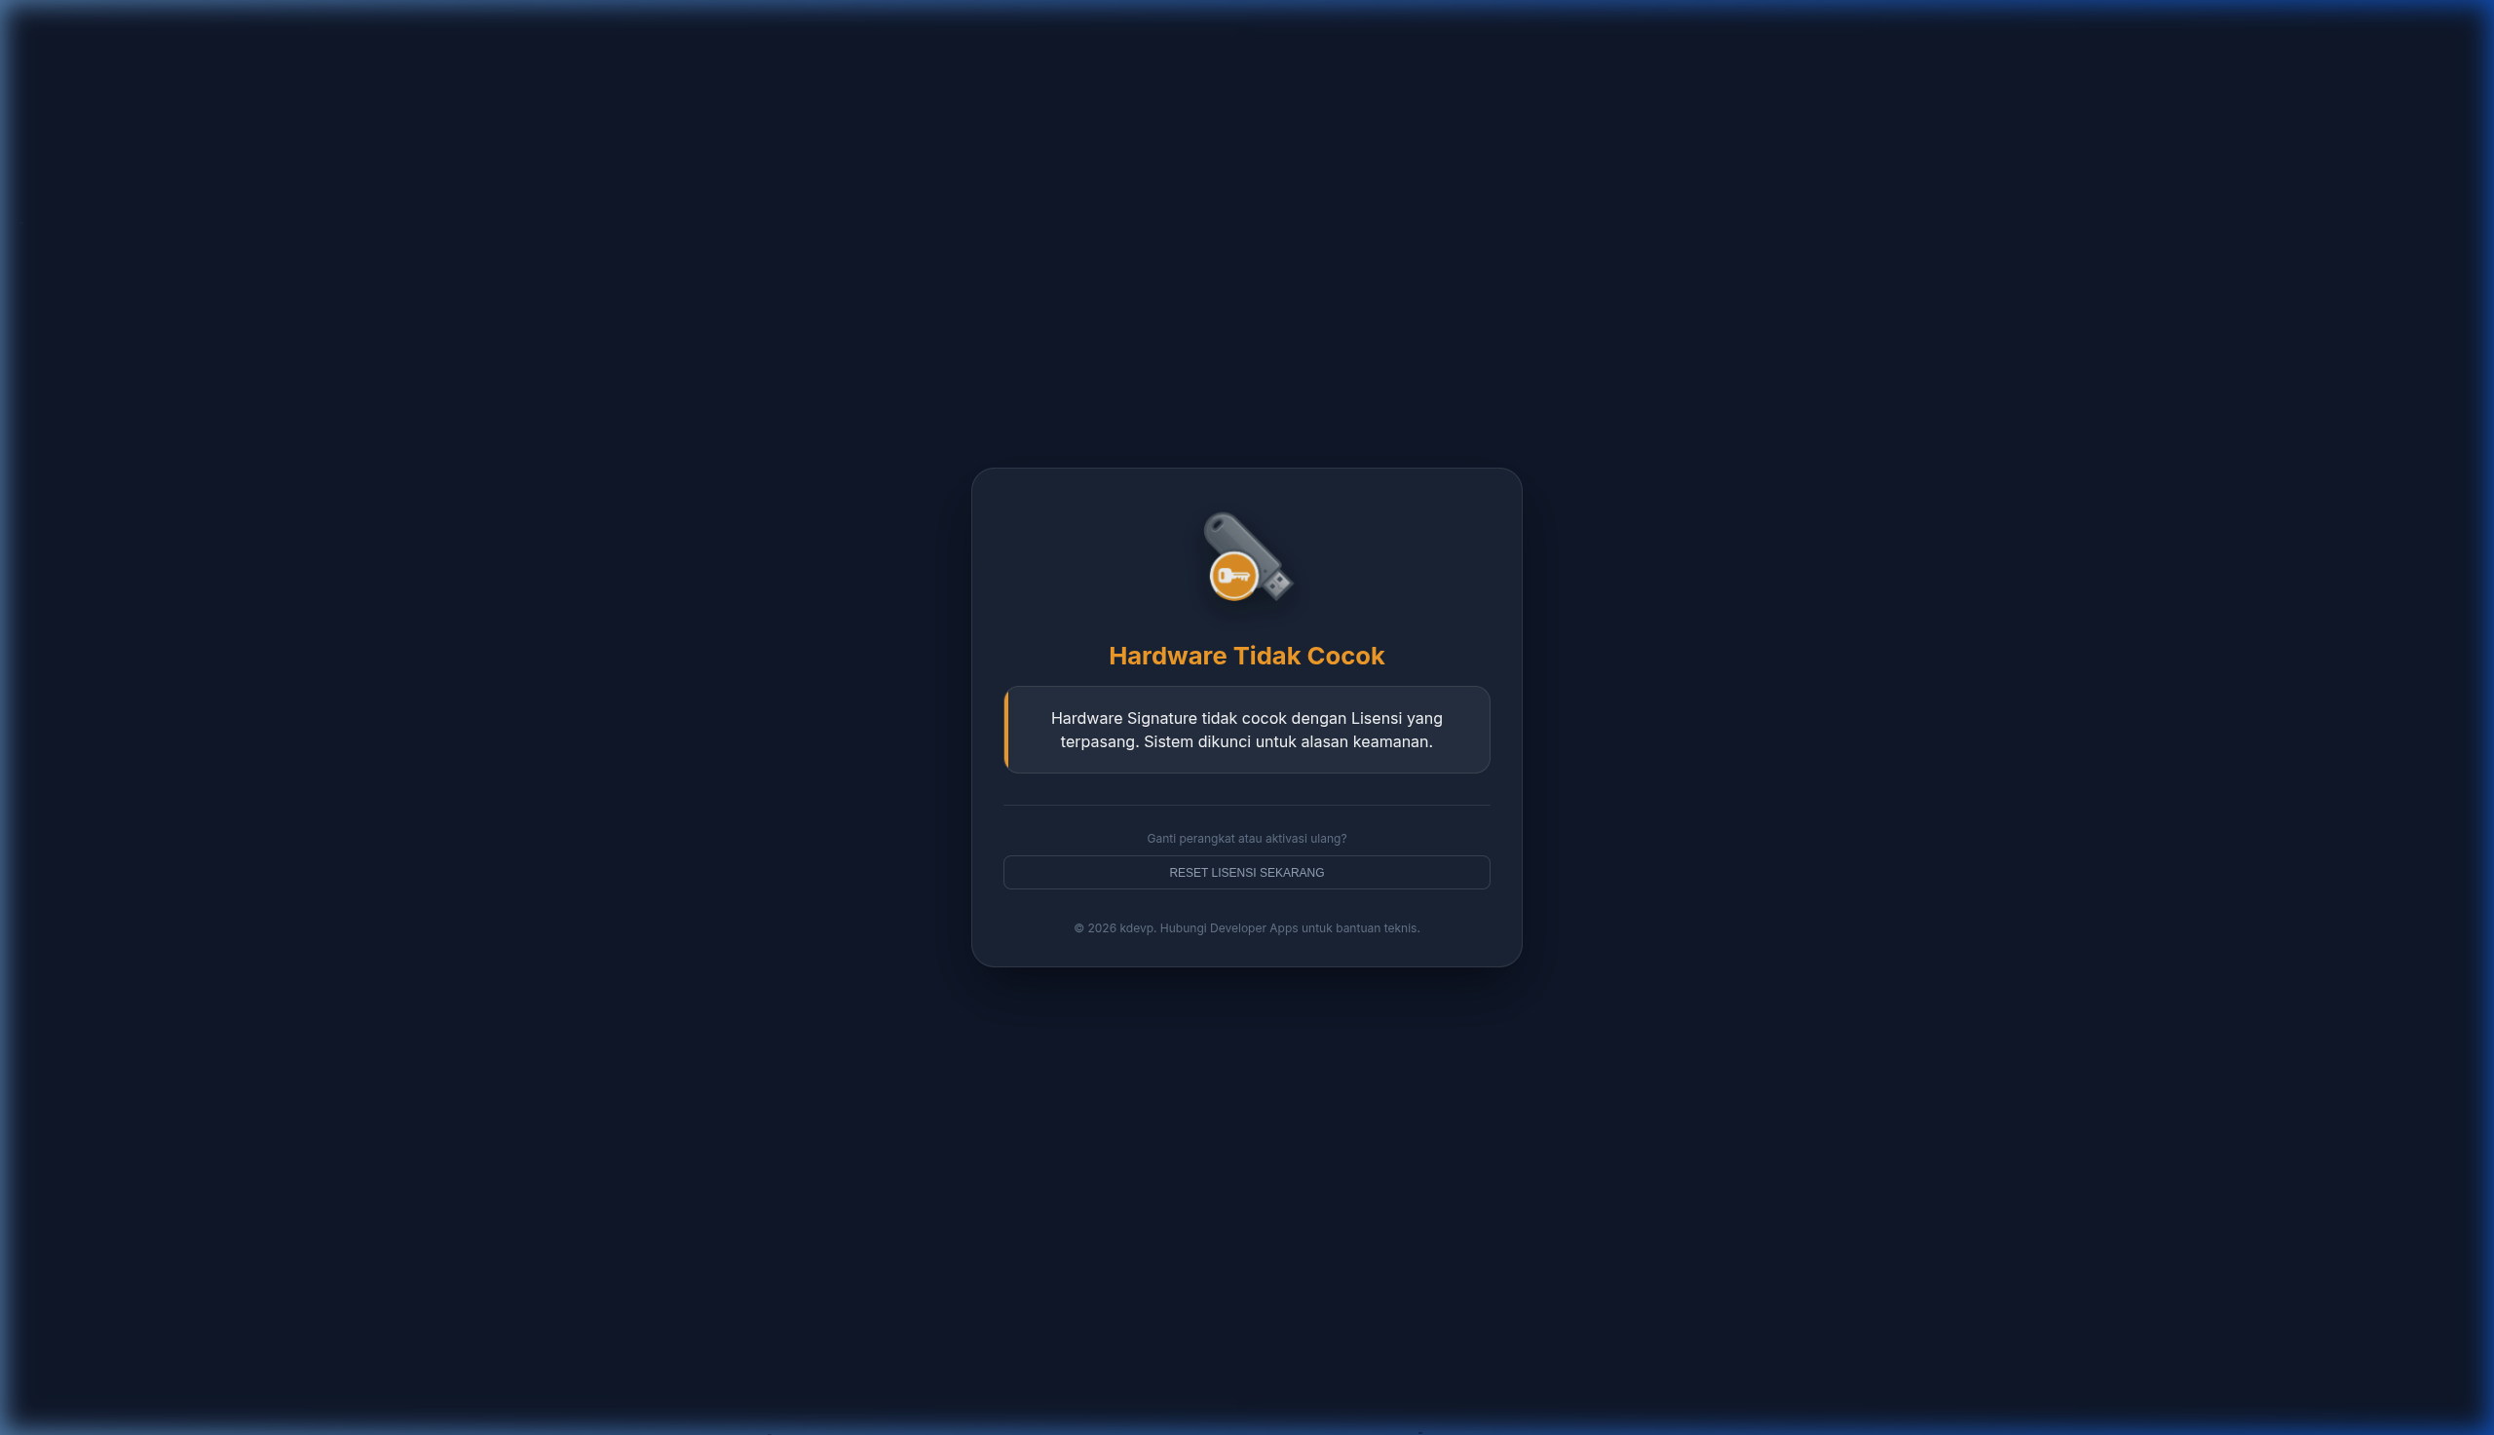Click "Sistem dikunci untuk alasan keamanan" sentence

pyautogui.click(x=1287, y=742)
